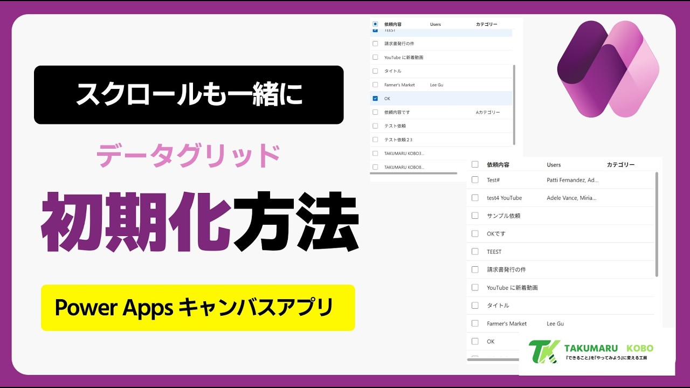This screenshot has width=690, height=388.
Task: Click the Users column header in back grid
Action: click(436, 24)
